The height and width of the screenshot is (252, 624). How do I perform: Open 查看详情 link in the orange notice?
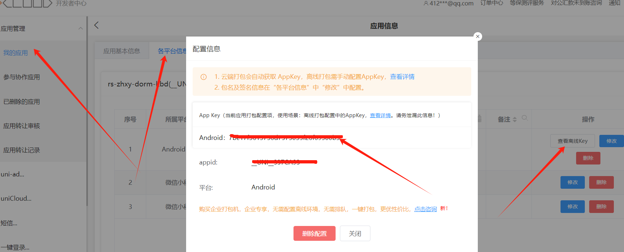click(402, 77)
